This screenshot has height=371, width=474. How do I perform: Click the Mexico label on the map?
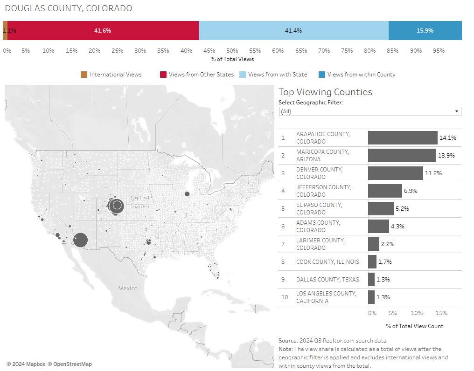coord(127,288)
